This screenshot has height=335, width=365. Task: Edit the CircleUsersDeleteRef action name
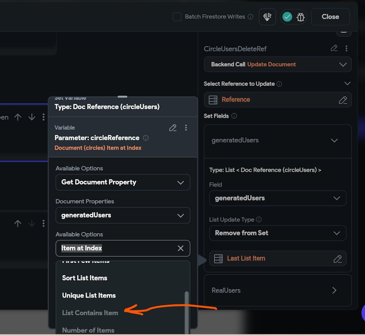click(x=334, y=48)
